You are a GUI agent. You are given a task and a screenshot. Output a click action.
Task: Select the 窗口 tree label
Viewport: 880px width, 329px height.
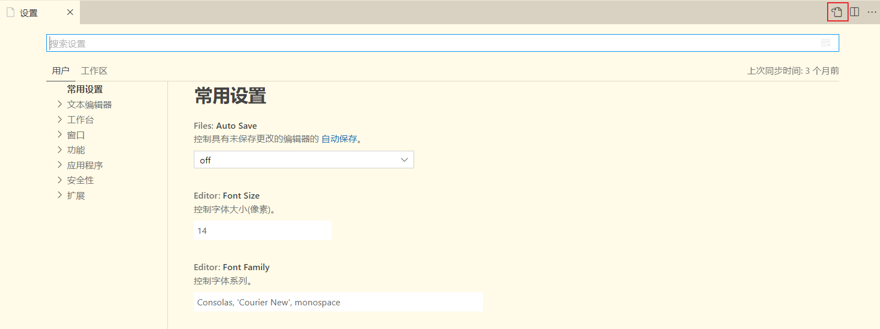tap(76, 135)
